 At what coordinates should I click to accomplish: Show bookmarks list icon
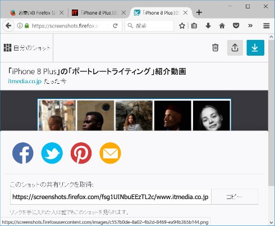pos(194,26)
